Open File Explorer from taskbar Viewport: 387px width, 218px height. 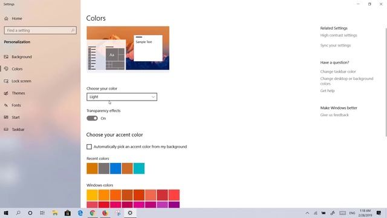coord(55,213)
